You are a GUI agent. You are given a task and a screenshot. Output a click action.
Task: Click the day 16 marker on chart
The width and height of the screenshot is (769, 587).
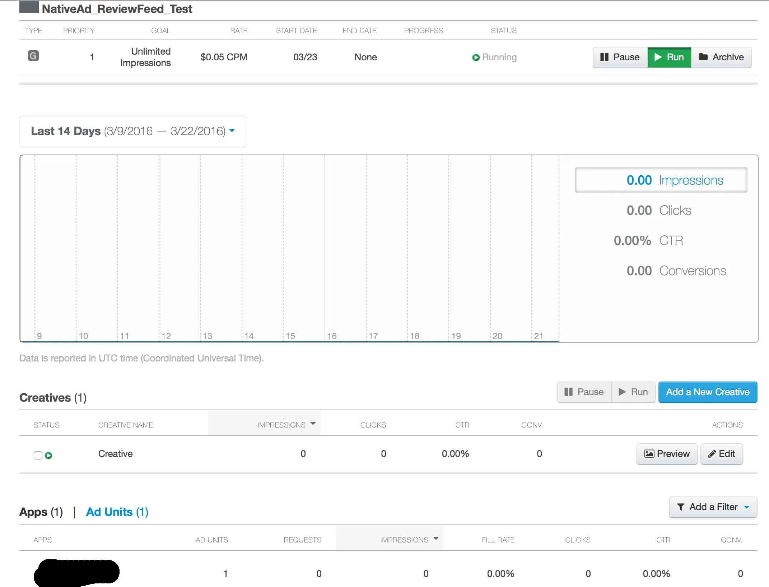(331, 336)
